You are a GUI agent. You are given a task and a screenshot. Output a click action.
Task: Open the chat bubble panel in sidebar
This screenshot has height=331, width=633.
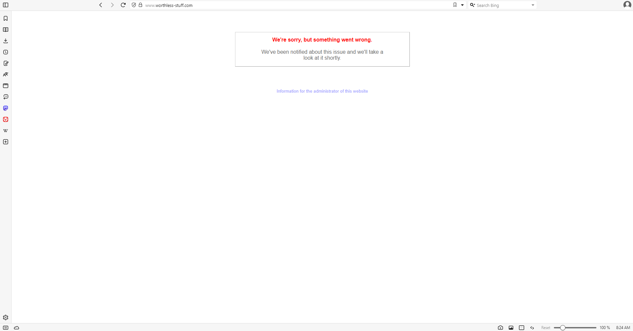click(6, 97)
